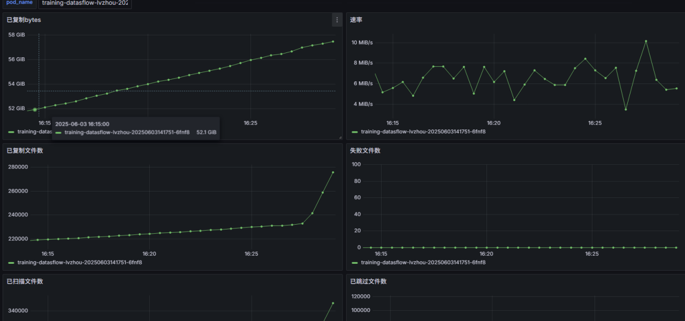Click the 失败文件数 panel title
The width and height of the screenshot is (685, 321).
[365, 150]
